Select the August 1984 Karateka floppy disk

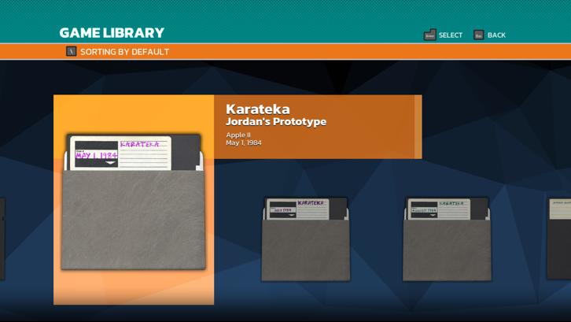[447, 239]
